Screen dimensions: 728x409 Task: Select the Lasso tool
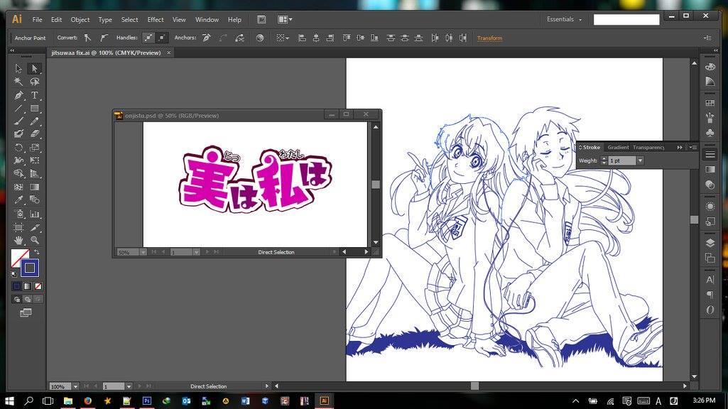click(x=34, y=82)
